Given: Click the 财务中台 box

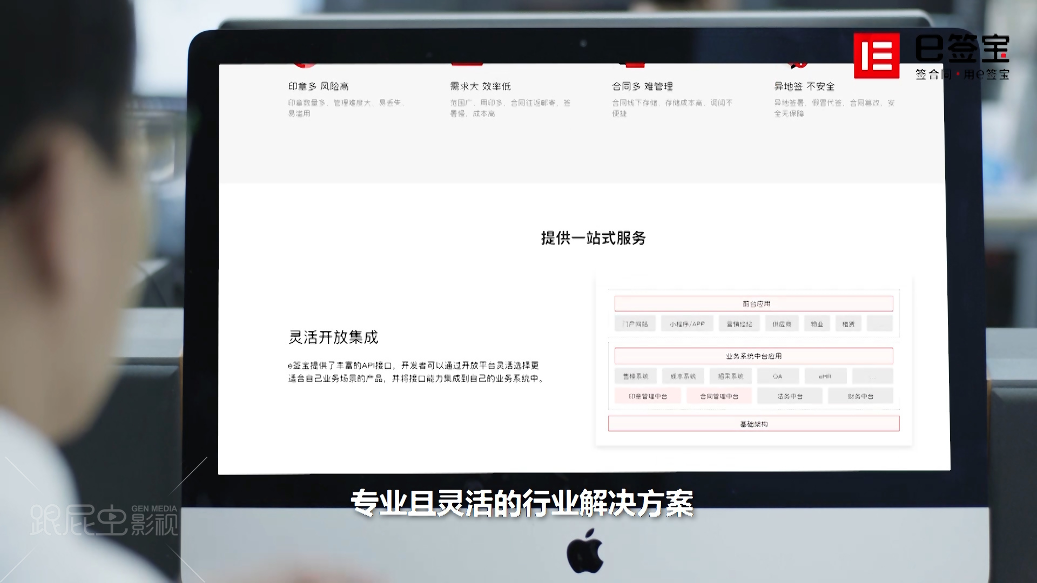Looking at the screenshot, I should [x=860, y=396].
